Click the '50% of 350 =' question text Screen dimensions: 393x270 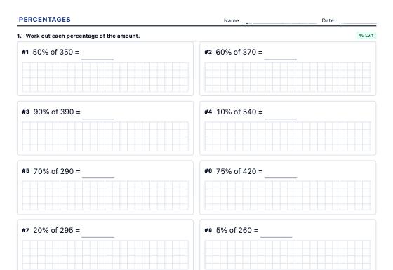(56, 52)
